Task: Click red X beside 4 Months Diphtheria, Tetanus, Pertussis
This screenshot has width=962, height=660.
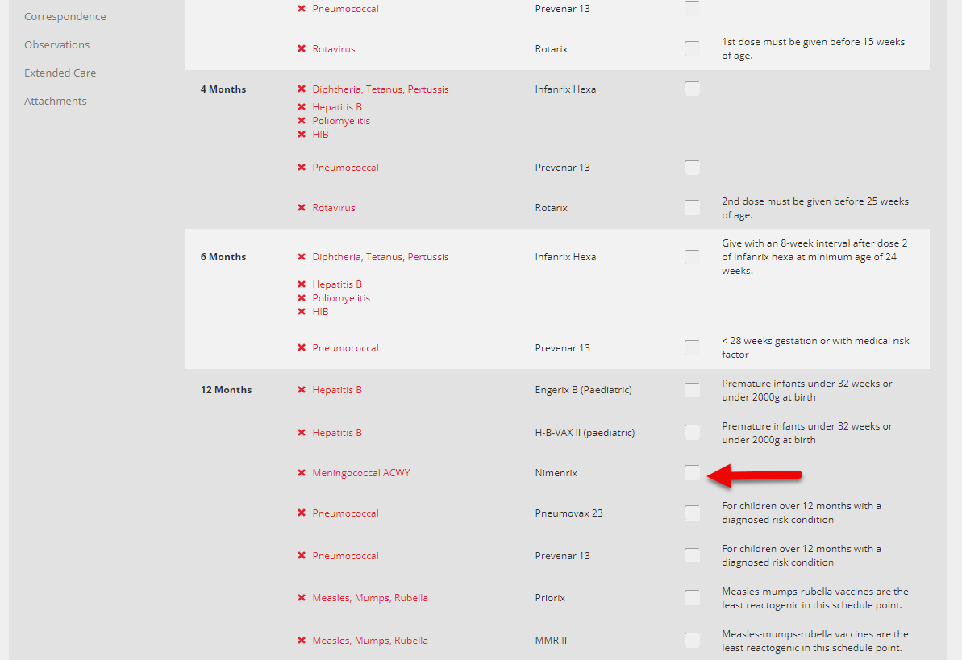Action: (x=302, y=89)
